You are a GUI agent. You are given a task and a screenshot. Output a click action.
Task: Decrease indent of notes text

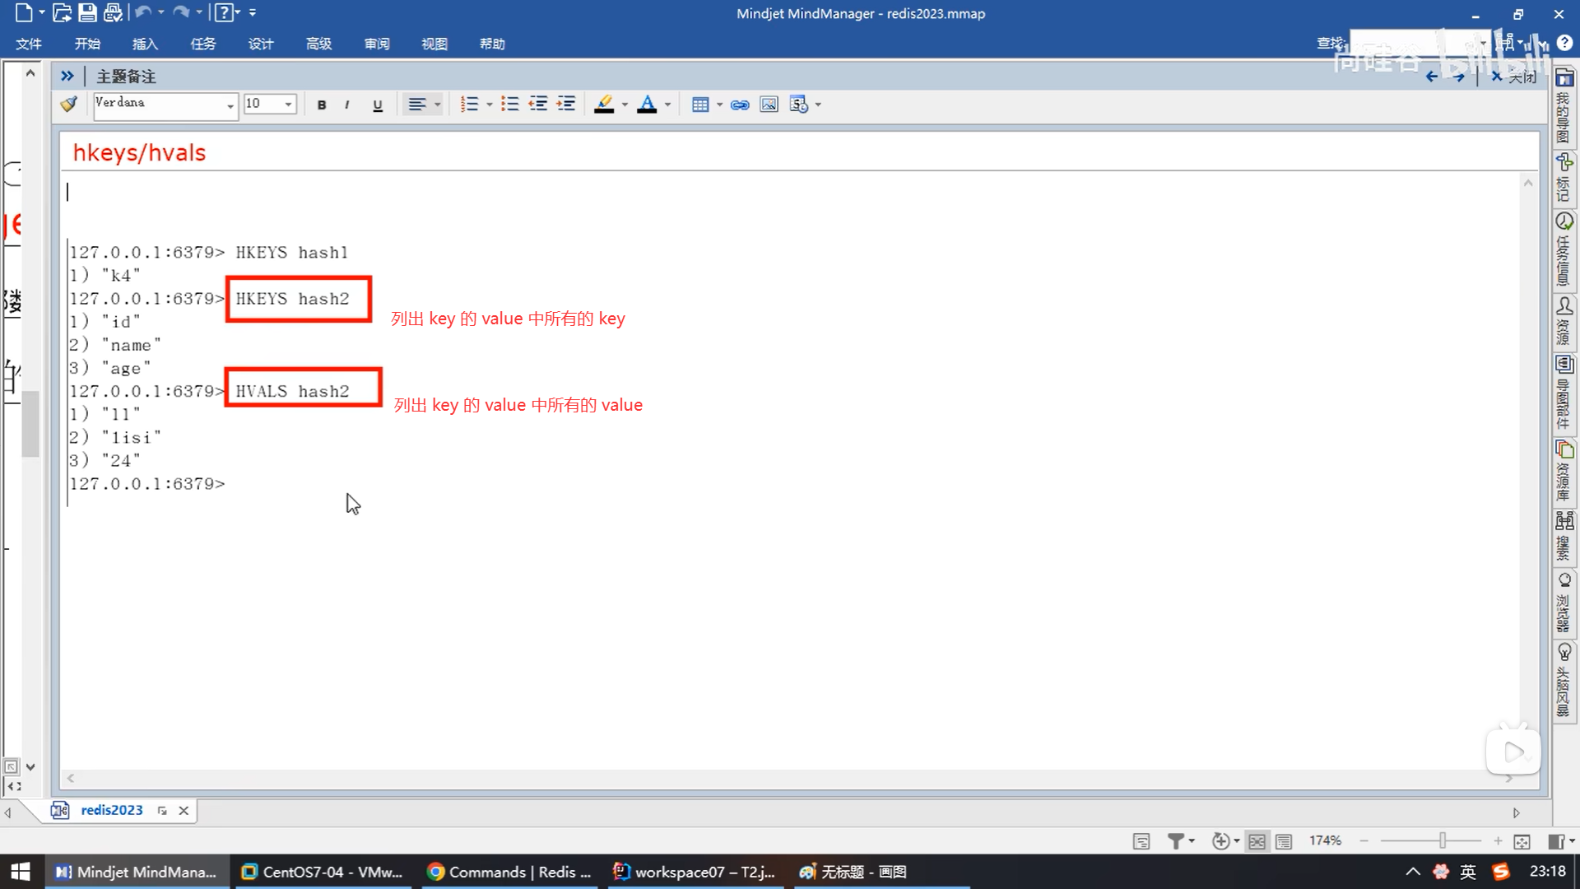tap(538, 105)
